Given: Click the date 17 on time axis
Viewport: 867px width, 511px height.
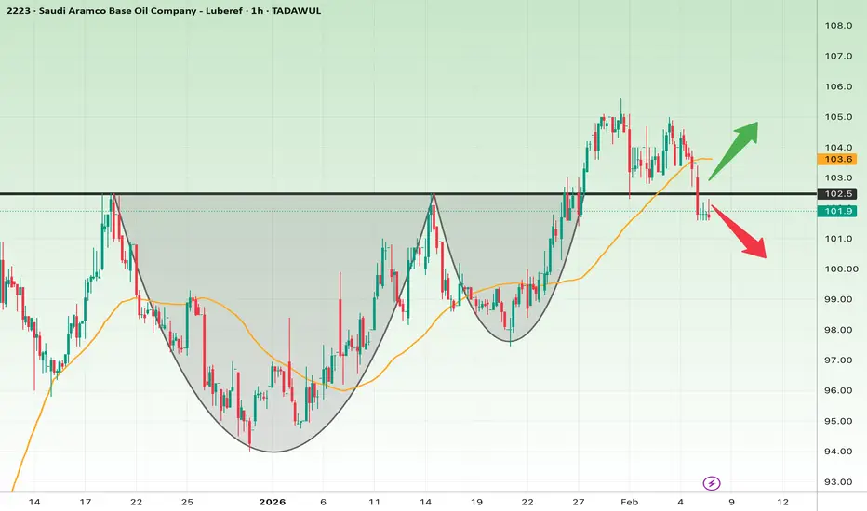Looking at the screenshot, I should point(86,502).
